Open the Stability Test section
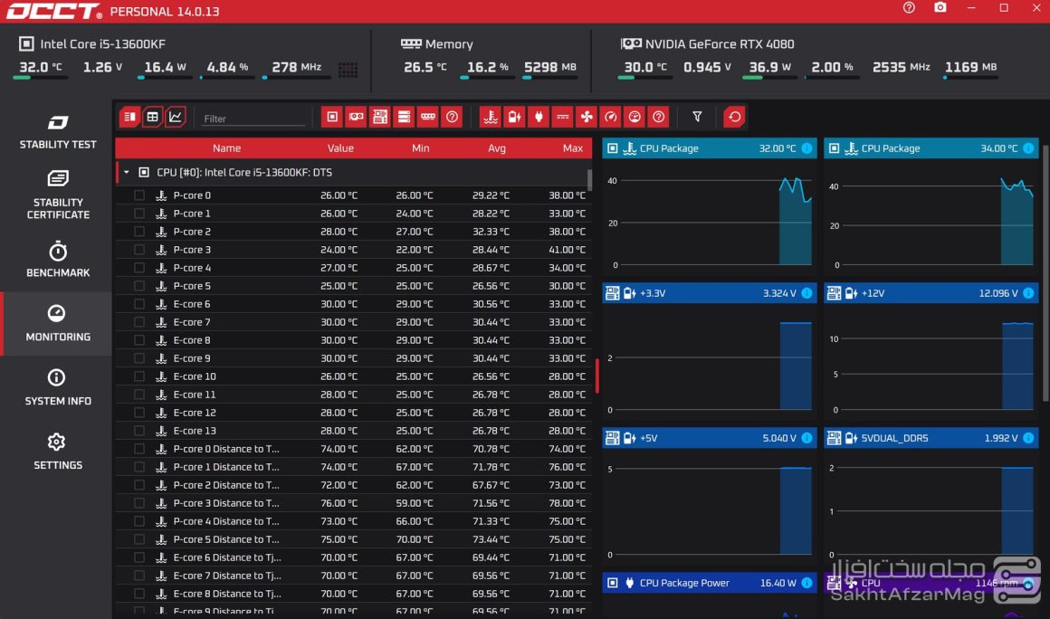This screenshot has height=619, width=1050. (58, 132)
